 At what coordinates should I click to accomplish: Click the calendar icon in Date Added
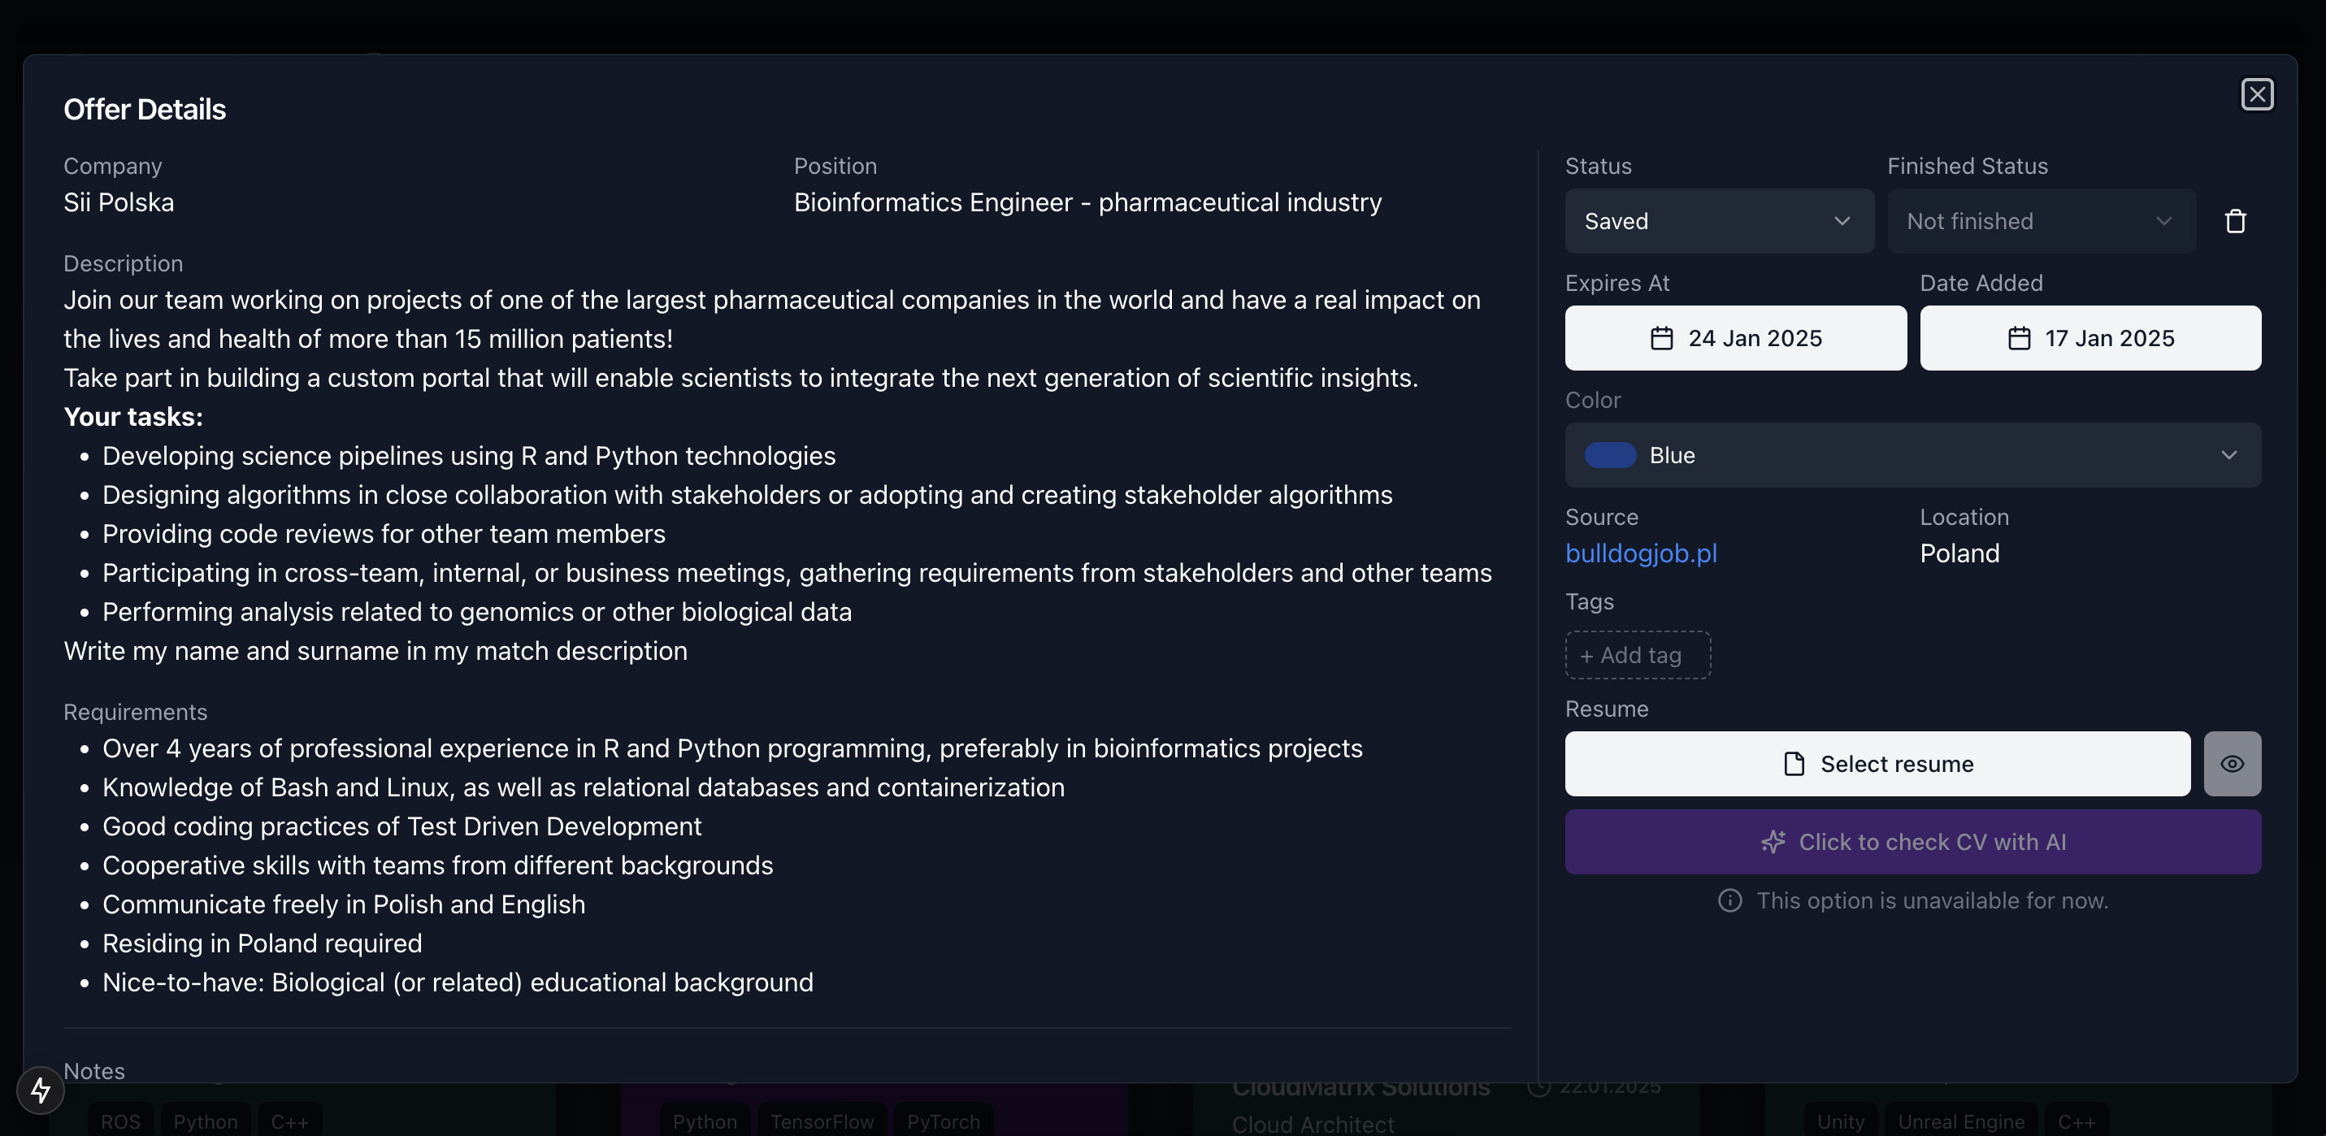pos(2018,338)
